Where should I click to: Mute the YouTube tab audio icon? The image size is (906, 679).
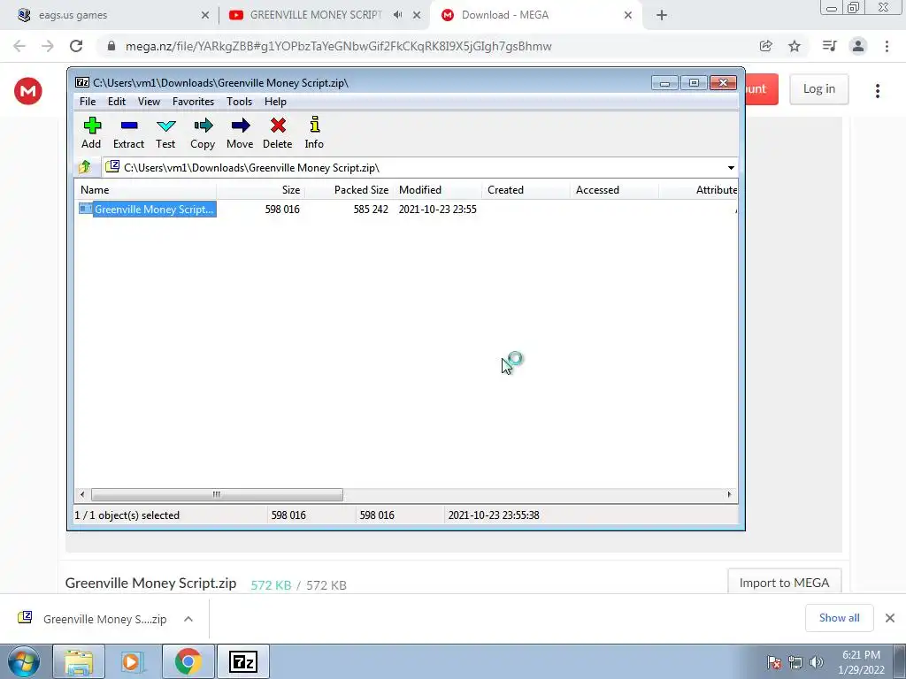click(397, 15)
